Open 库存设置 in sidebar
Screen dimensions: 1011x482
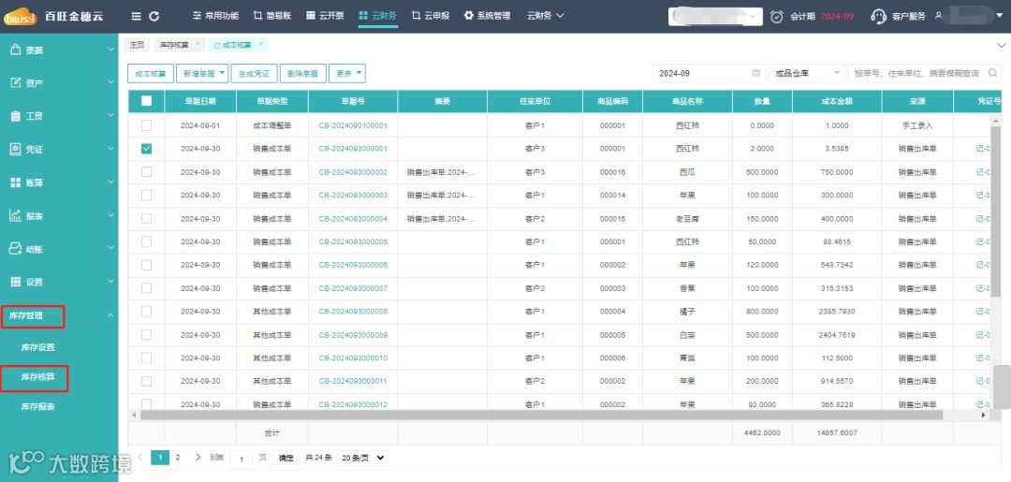point(38,347)
